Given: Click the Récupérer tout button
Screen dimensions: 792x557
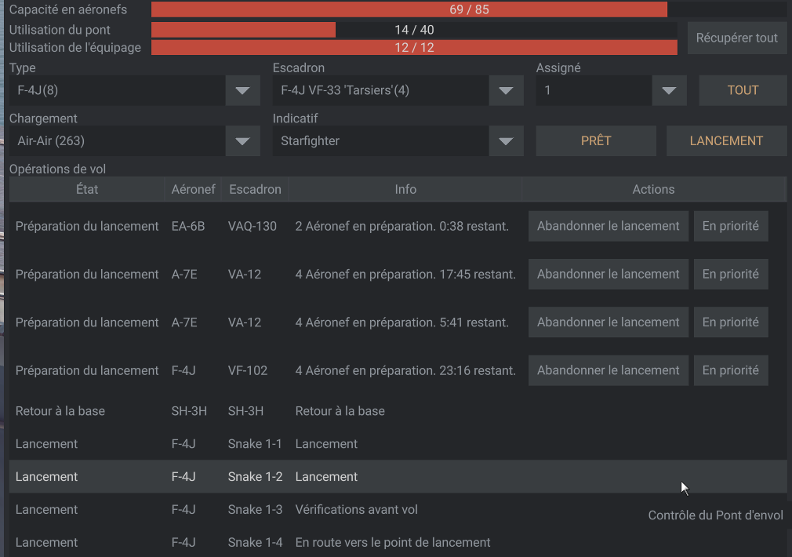Looking at the screenshot, I should 736,38.
